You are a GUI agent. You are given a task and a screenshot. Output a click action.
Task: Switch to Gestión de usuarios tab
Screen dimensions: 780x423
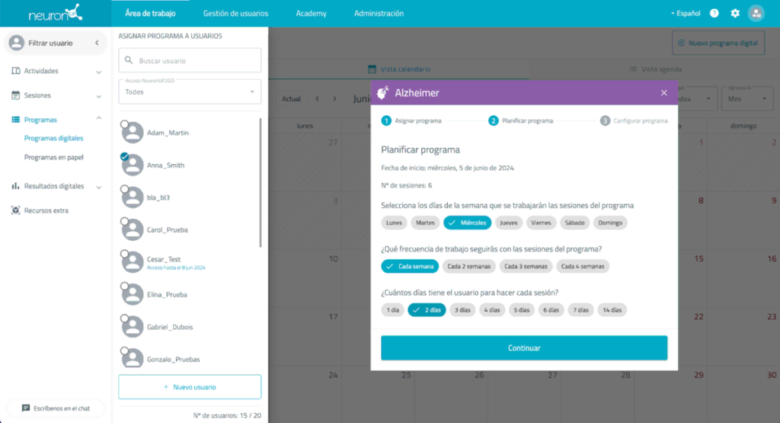click(234, 14)
